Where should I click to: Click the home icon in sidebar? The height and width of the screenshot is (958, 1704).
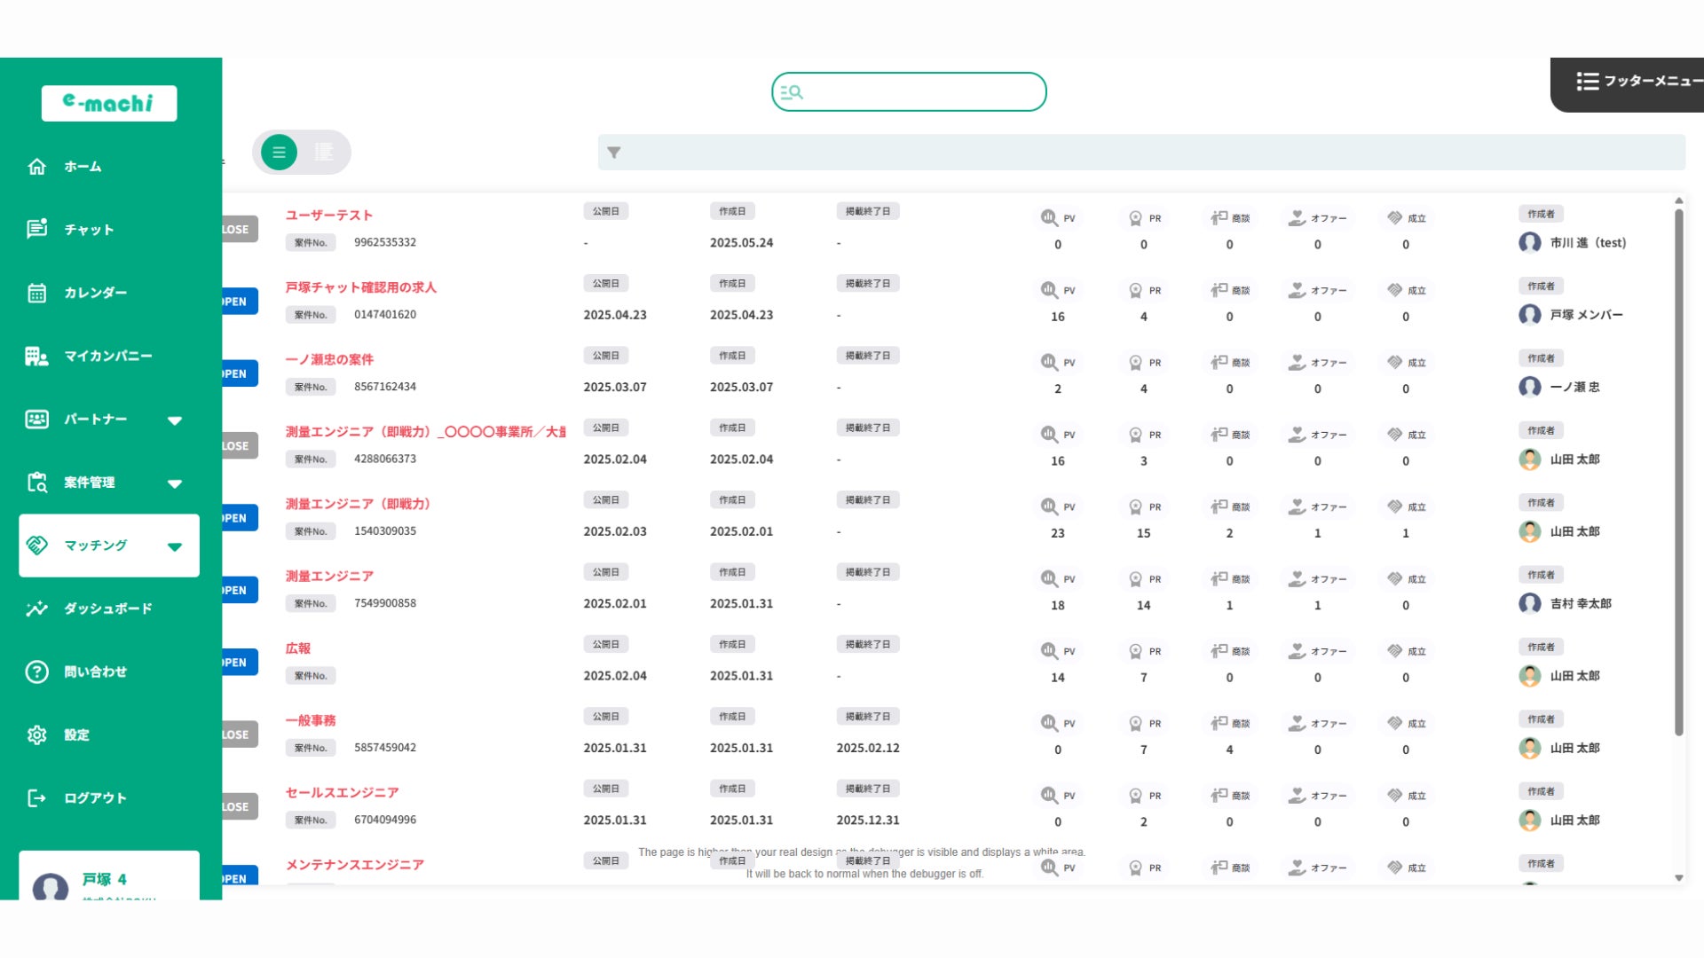36,167
